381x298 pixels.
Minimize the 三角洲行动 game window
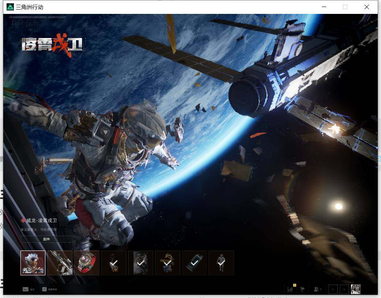coord(324,7)
